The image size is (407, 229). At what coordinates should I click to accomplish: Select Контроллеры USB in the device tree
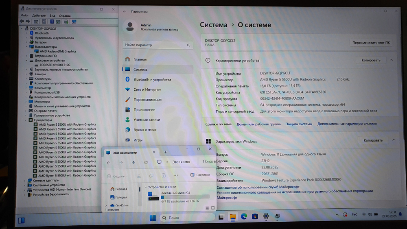47,92
